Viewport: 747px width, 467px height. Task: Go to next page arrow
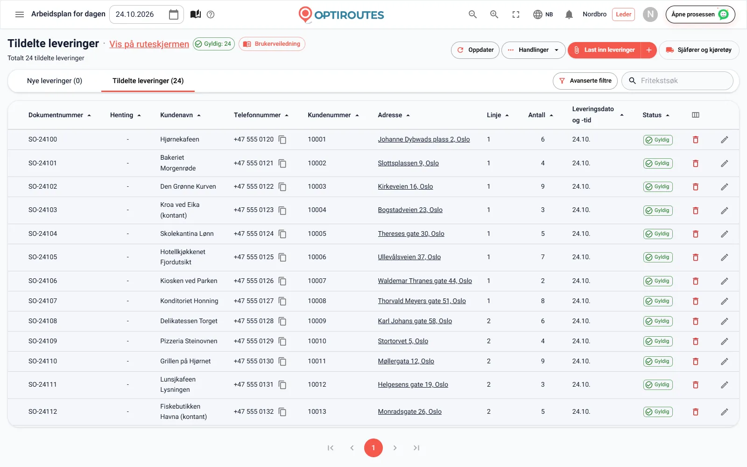point(395,448)
